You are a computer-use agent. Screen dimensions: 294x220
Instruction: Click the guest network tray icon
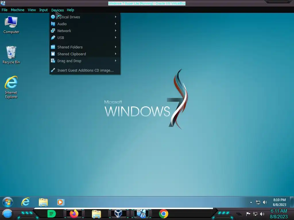point(258,202)
